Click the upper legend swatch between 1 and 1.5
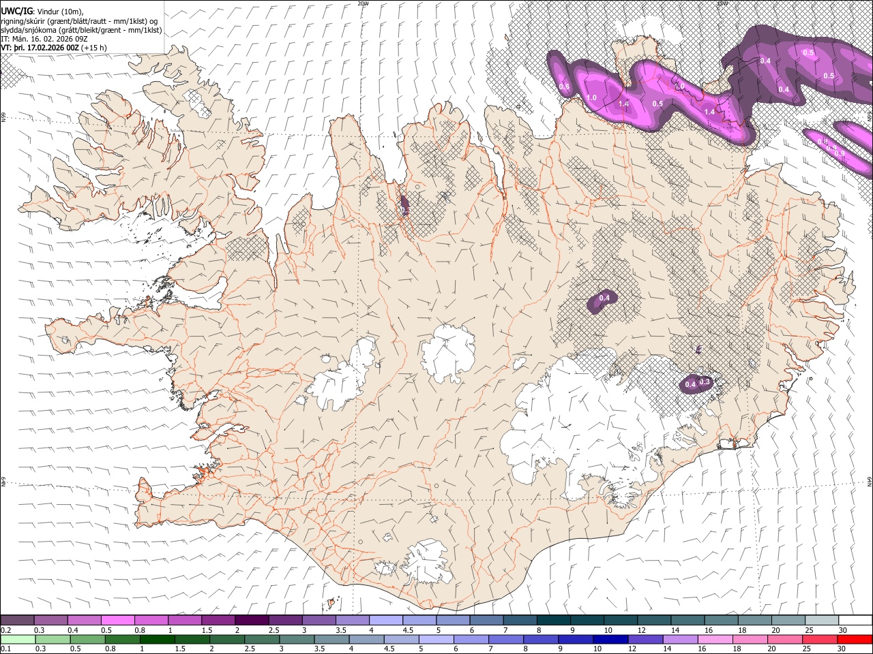Viewport: 873px width, 654px height. (x=185, y=620)
